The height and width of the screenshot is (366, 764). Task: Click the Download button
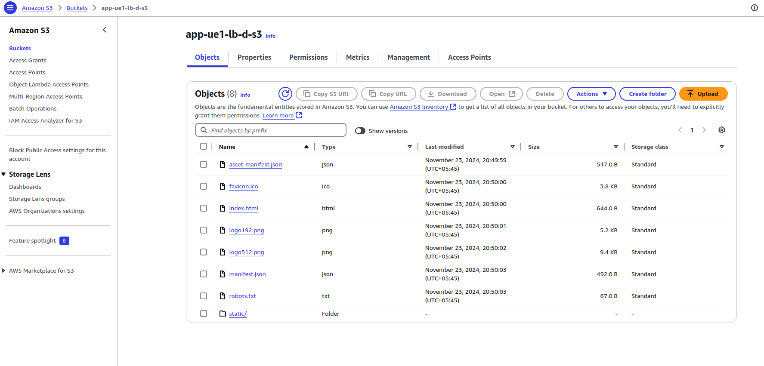click(x=448, y=94)
